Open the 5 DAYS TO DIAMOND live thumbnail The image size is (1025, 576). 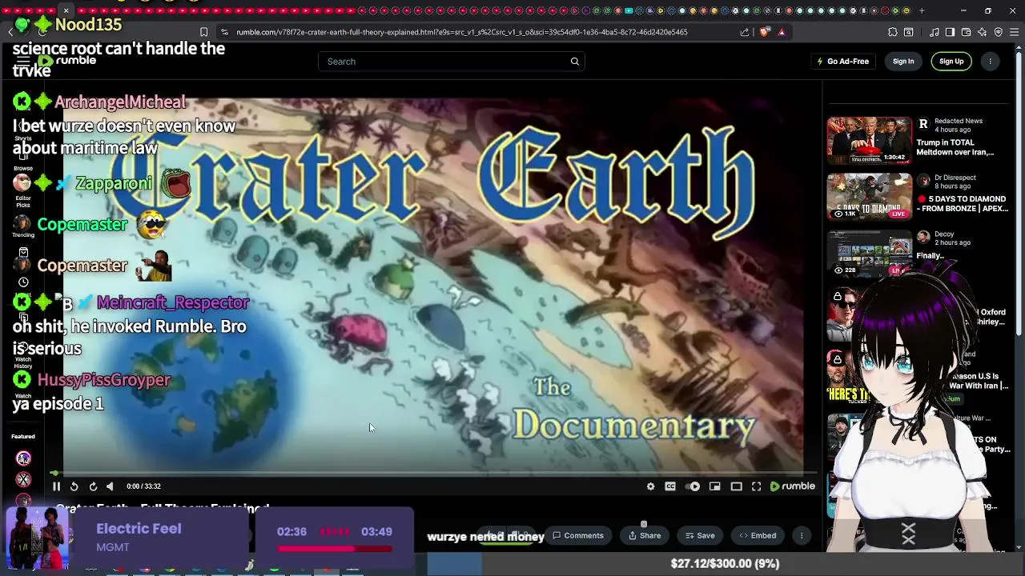pyautogui.click(x=869, y=197)
